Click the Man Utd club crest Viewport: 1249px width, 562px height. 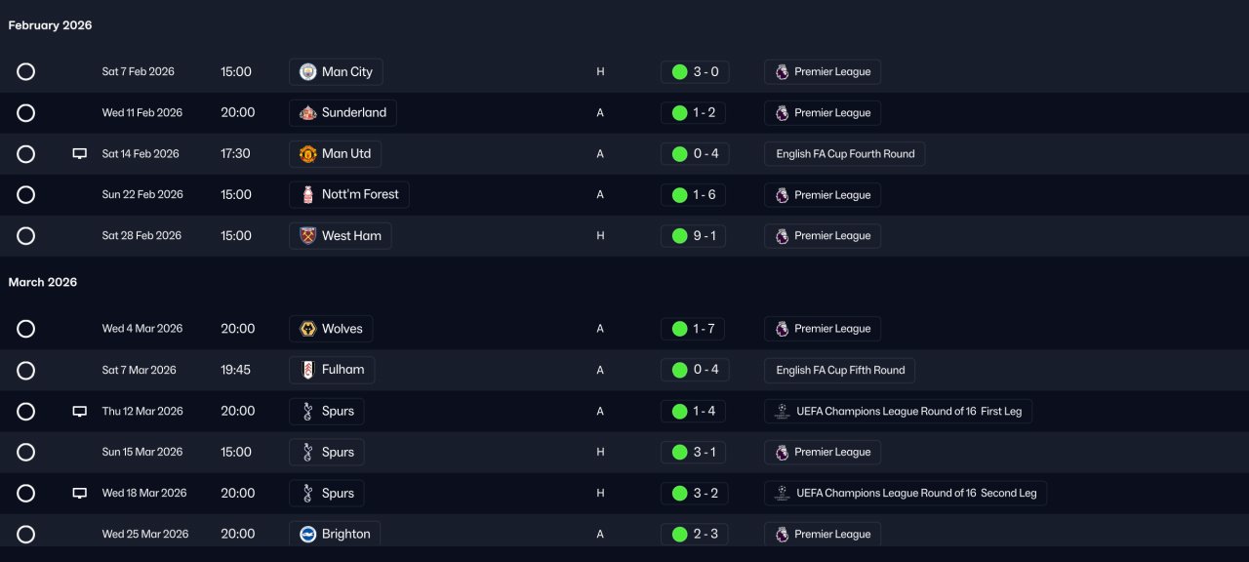(307, 154)
